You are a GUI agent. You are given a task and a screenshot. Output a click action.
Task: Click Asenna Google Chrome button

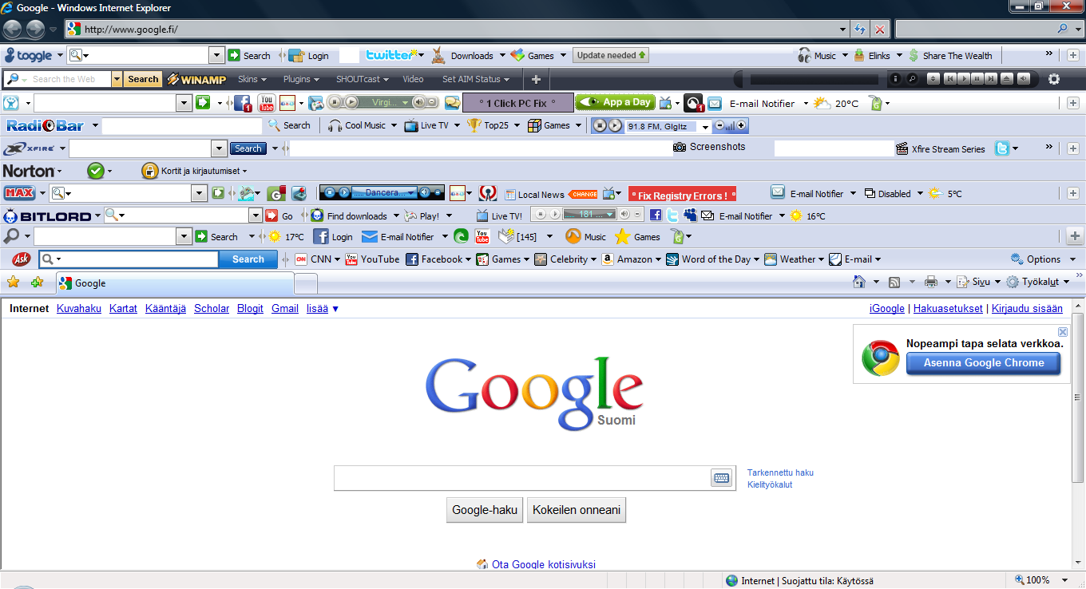[x=984, y=363]
